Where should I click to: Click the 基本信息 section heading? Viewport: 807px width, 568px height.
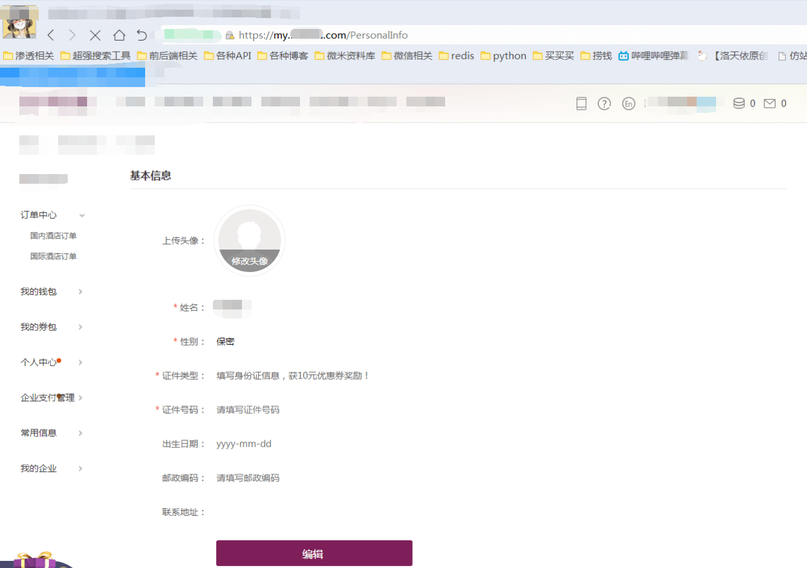(150, 175)
